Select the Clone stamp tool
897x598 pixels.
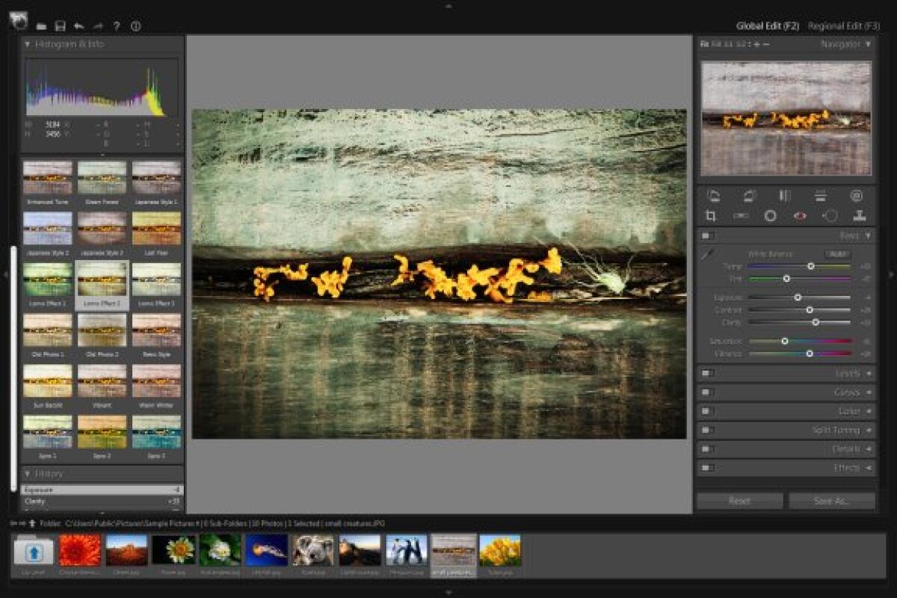pyautogui.click(x=858, y=215)
